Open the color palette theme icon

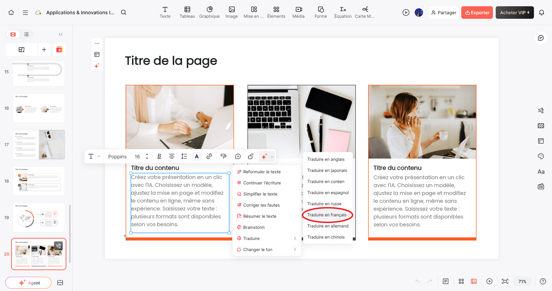[x=541, y=156]
